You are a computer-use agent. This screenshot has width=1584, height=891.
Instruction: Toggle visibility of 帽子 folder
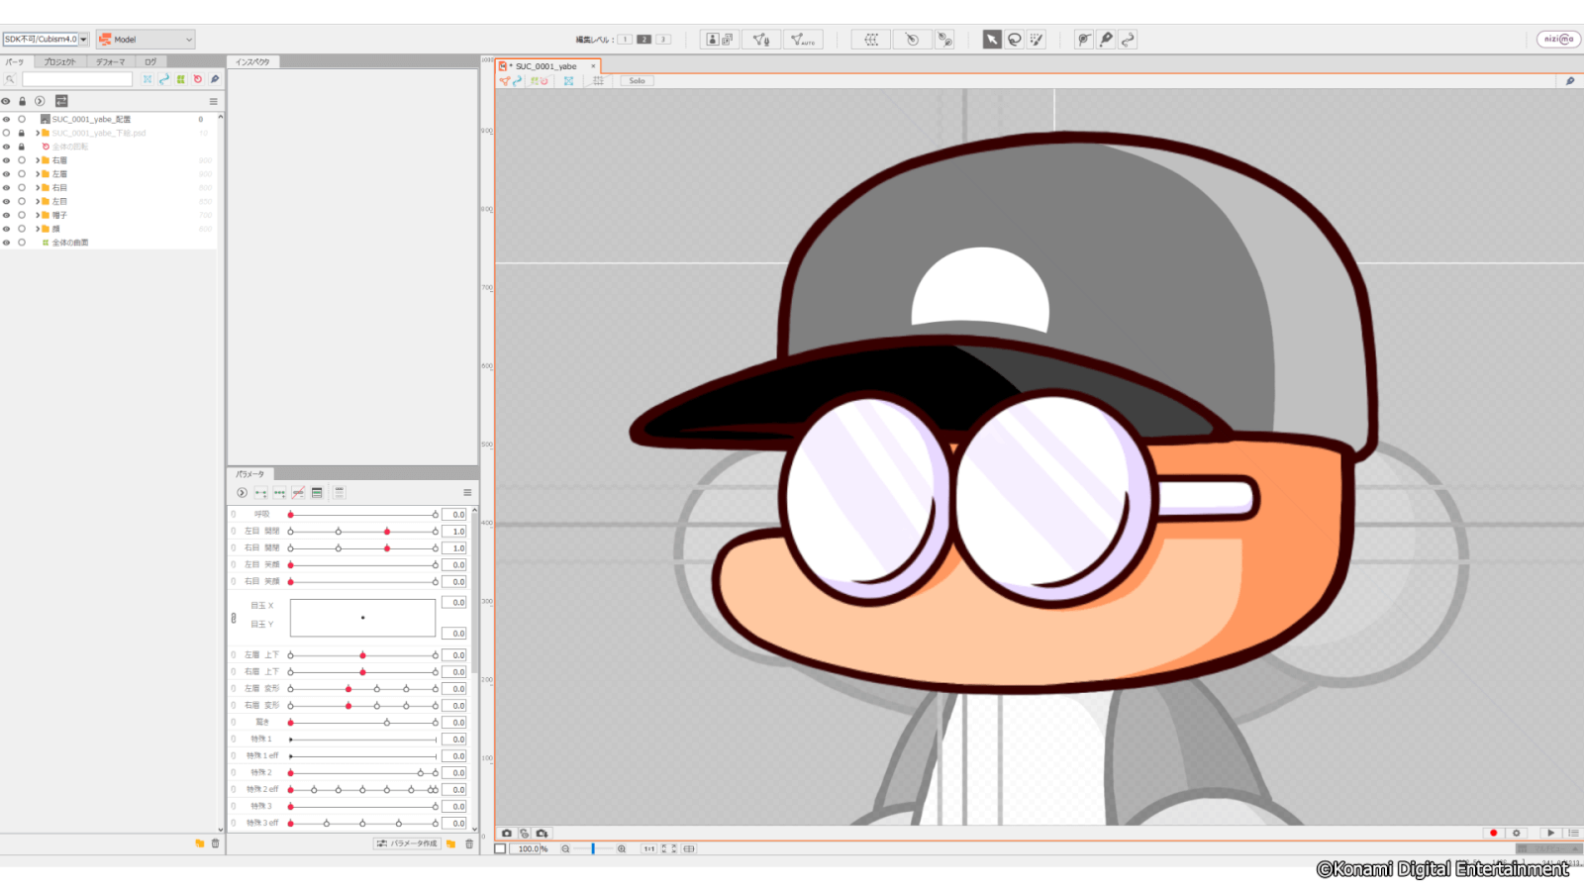(6, 215)
